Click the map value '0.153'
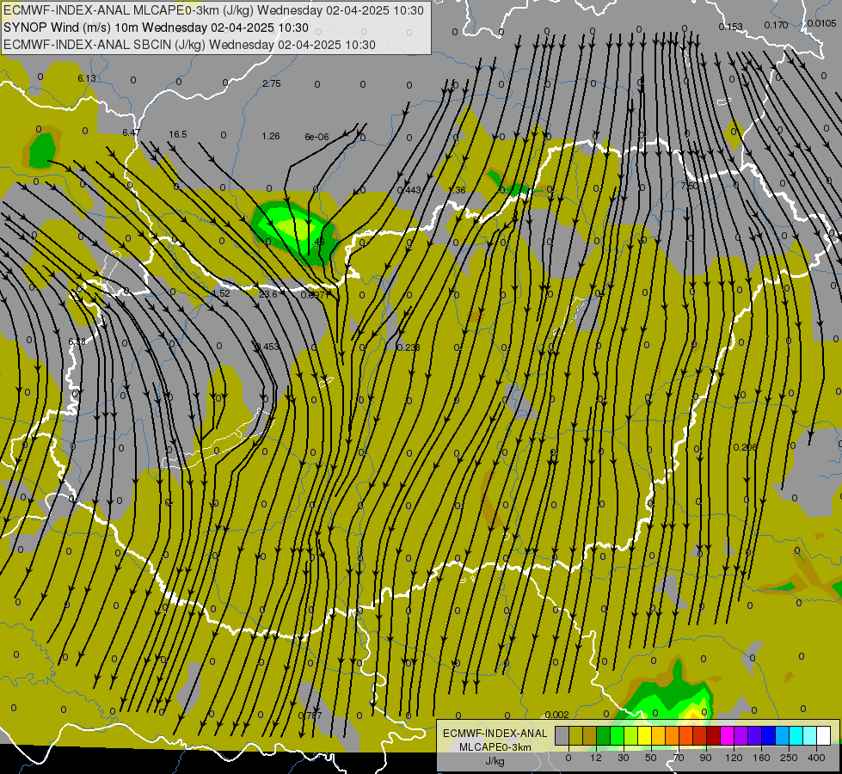The width and height of the screenshot is (842, 774). [731, 27]
